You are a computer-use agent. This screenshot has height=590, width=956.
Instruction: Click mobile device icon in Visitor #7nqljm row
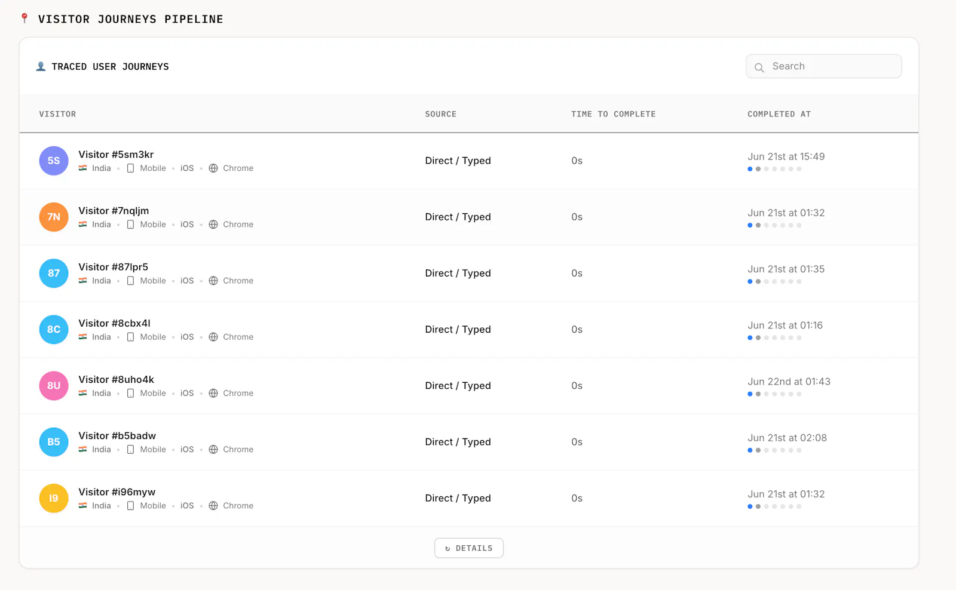[x=130, y=225]
